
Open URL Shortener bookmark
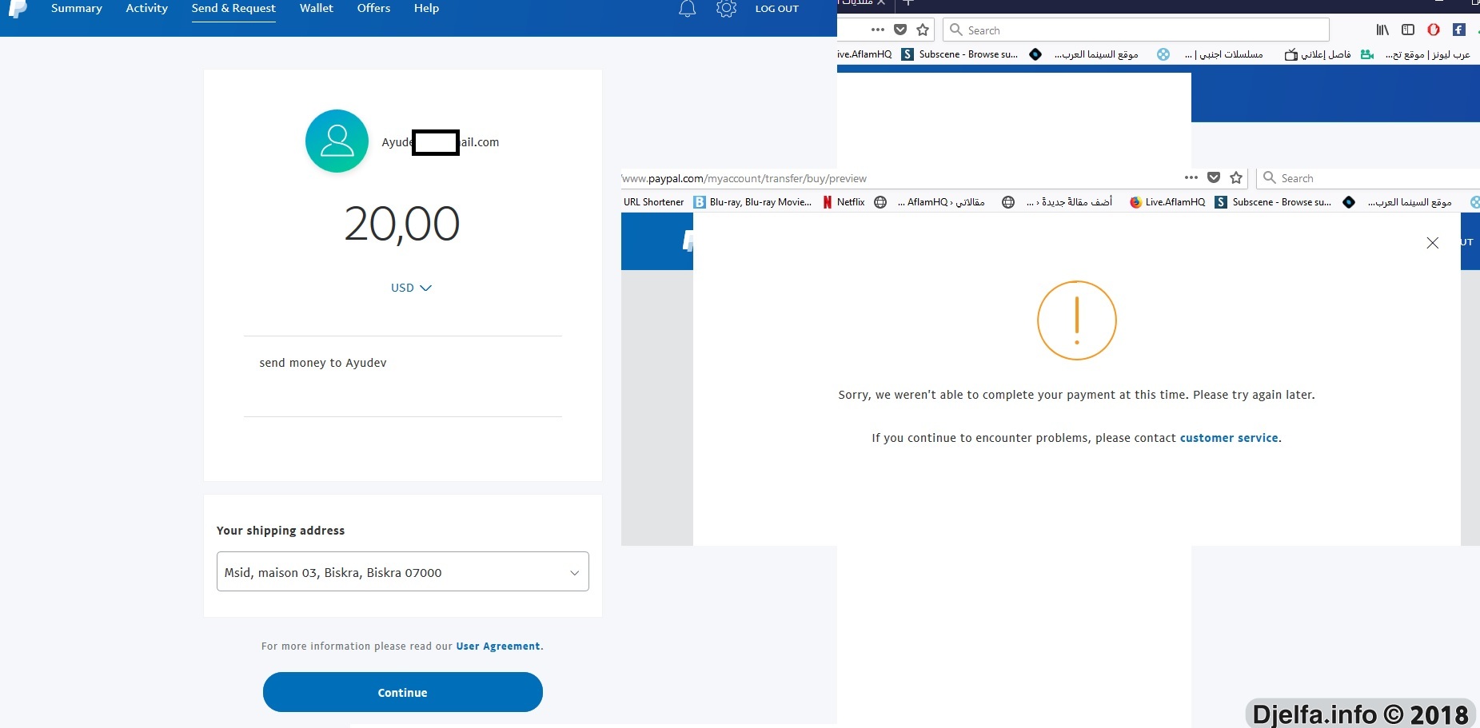tap(653, 202)
